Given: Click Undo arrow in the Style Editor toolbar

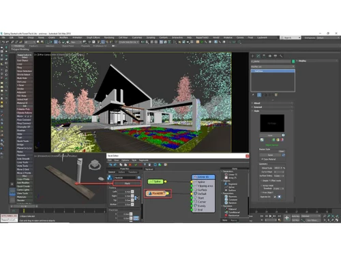Looking at the screenshot, I should pyautogui.click(x=110, y=165).
